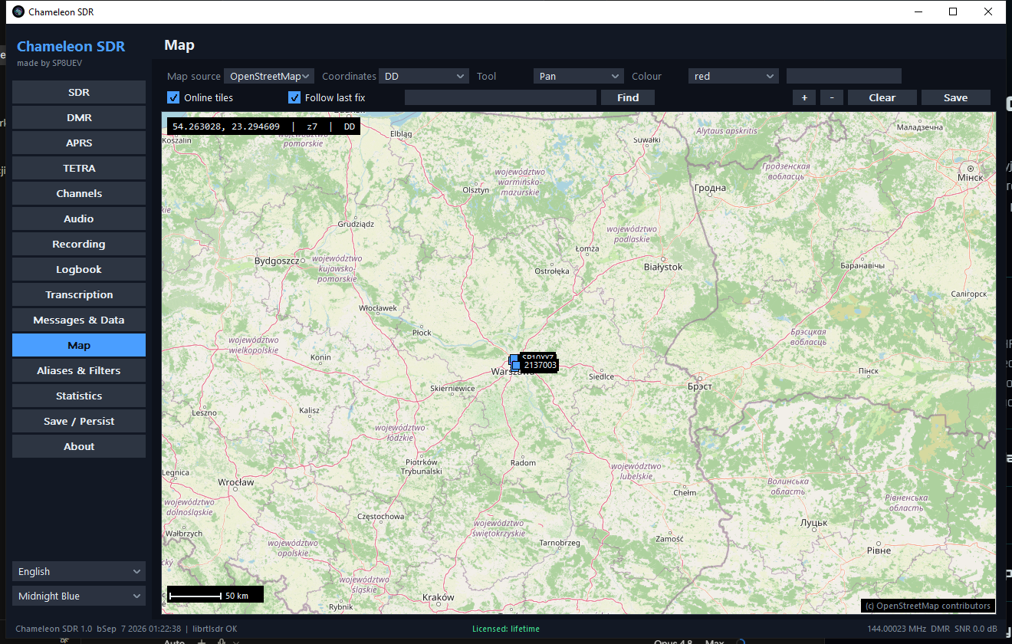Click the Find button
The width and height of the screenshot is (1012, 644).
pyautogui.click(x=628, y=97)
